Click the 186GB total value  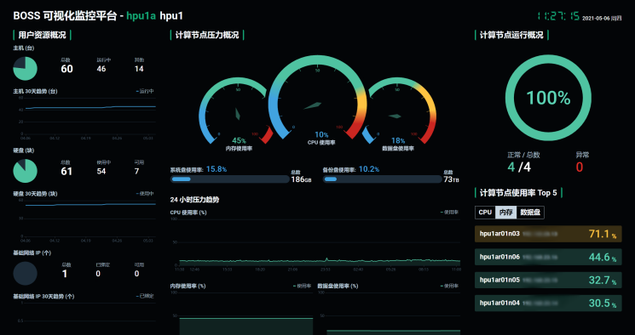coord(301,179)
